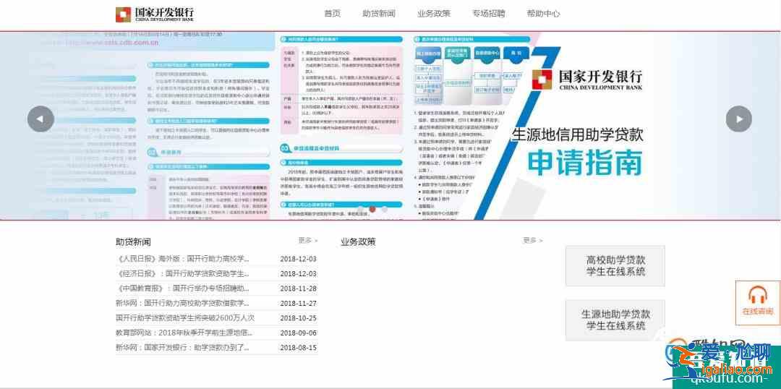Open the 首页 menu item
Image resolution: width=781 pixels, height=389 pixels.
(332, 14)
